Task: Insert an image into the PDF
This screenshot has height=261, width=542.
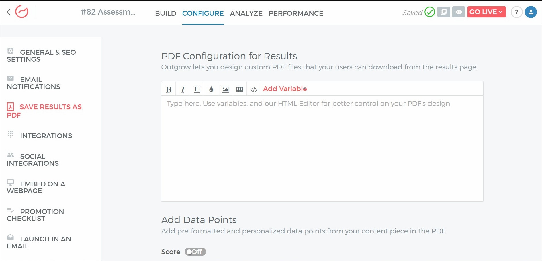Action: click(x=226, y=89)
